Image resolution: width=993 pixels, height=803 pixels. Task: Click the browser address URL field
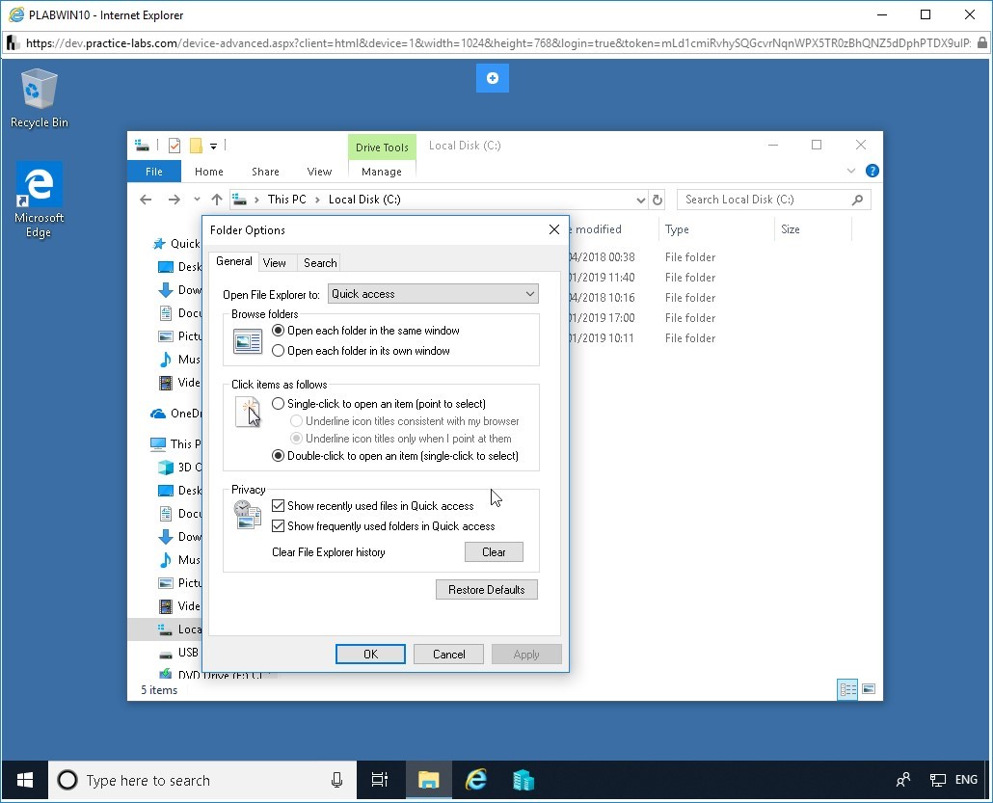point(497,43)
